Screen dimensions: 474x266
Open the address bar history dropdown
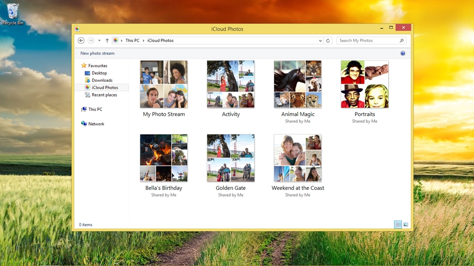[x=320, y=40]
